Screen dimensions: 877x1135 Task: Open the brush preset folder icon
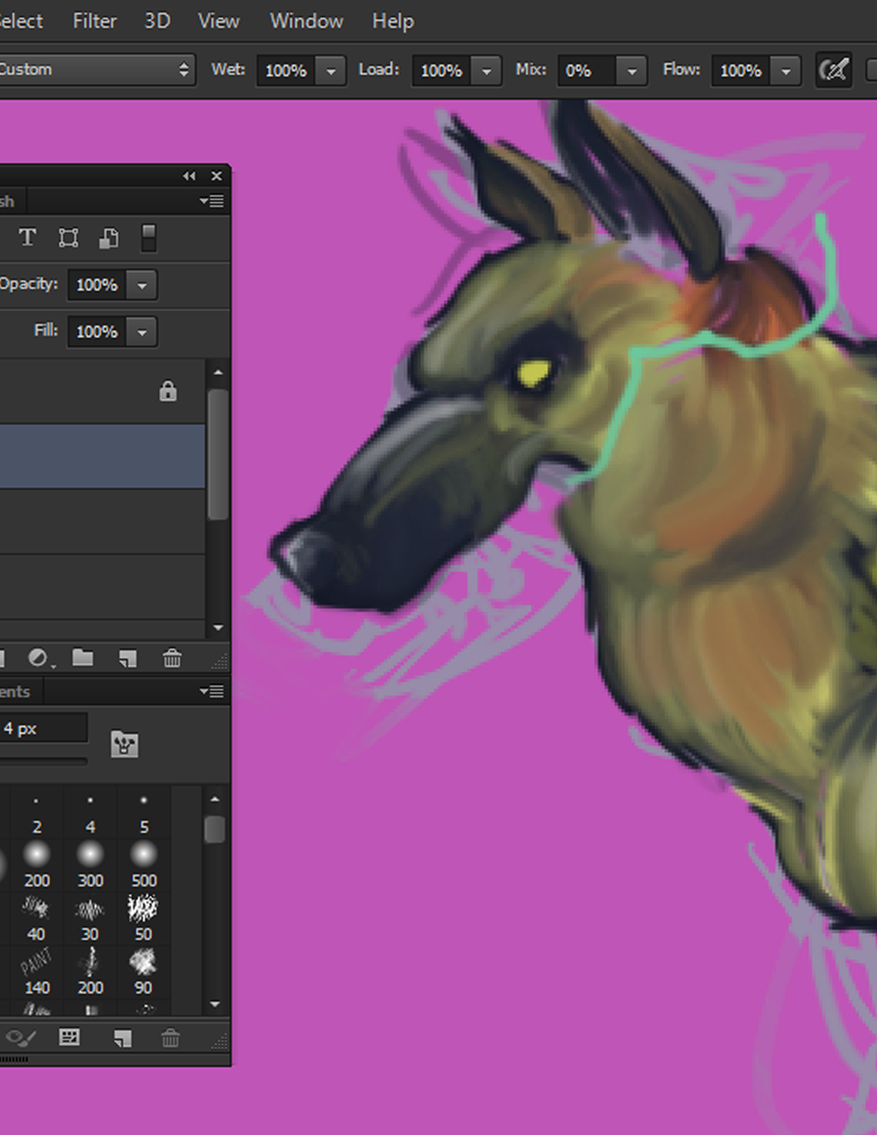(x=124, y=744)
